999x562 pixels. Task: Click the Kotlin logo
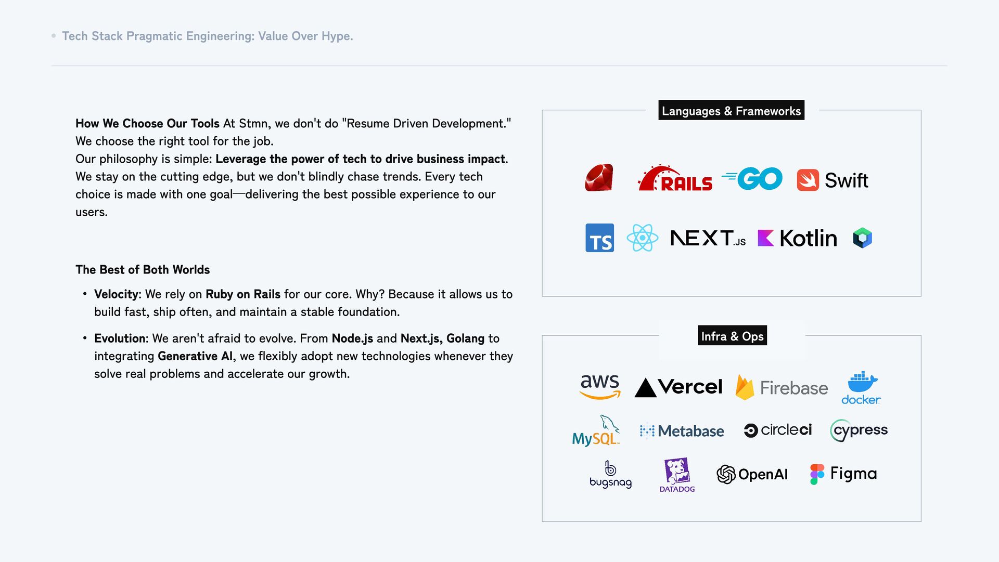[797, 238]
